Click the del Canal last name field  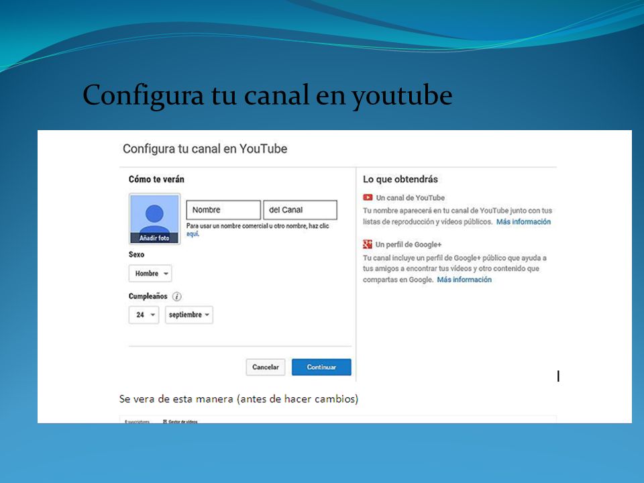(x=301, y=210)
